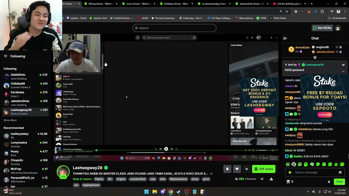Skip to next track in streamed Spotify

pyautogui.click(x=172, y=149)
